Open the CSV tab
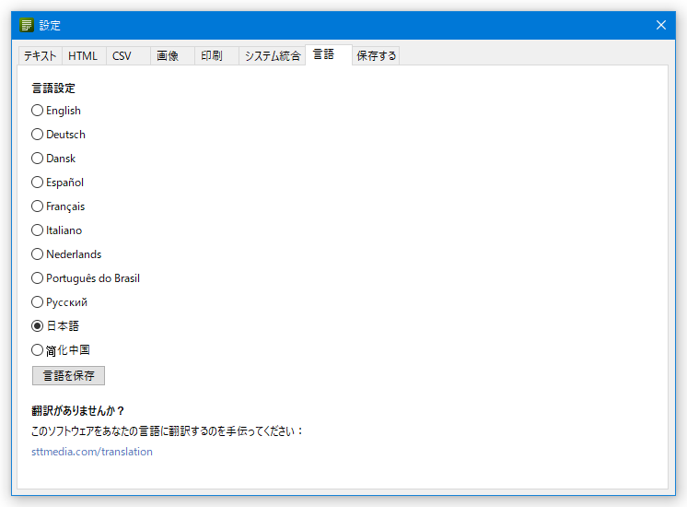 coord(128,55)
